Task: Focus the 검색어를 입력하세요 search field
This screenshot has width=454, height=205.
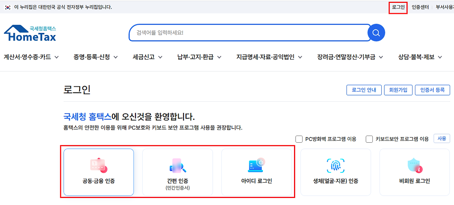Action: click(248, 33)
